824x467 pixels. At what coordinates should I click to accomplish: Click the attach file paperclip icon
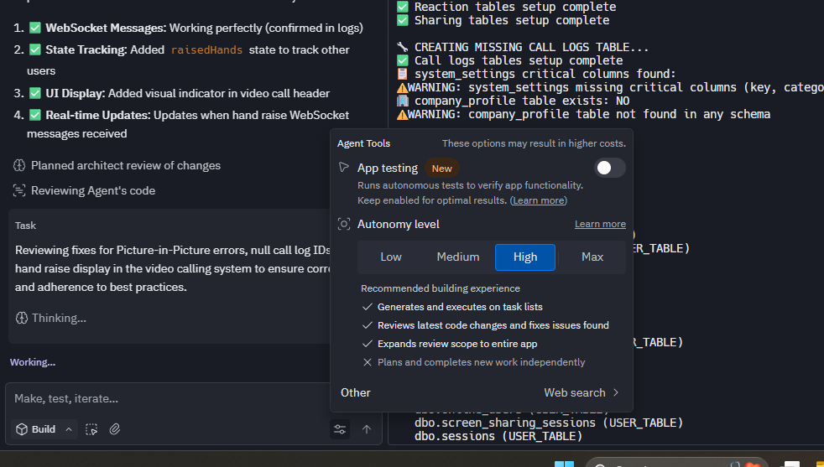tap(115, 429)
